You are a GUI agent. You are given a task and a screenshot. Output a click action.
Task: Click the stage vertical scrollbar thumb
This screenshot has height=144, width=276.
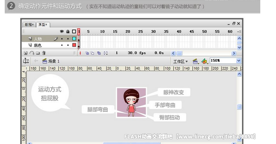[x=239, y=107]
